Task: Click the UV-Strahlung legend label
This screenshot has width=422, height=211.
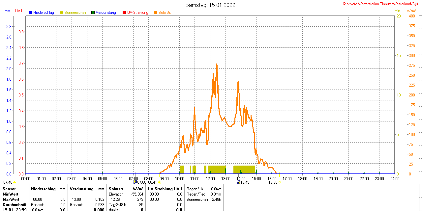Action: click(x=138, y=13)
